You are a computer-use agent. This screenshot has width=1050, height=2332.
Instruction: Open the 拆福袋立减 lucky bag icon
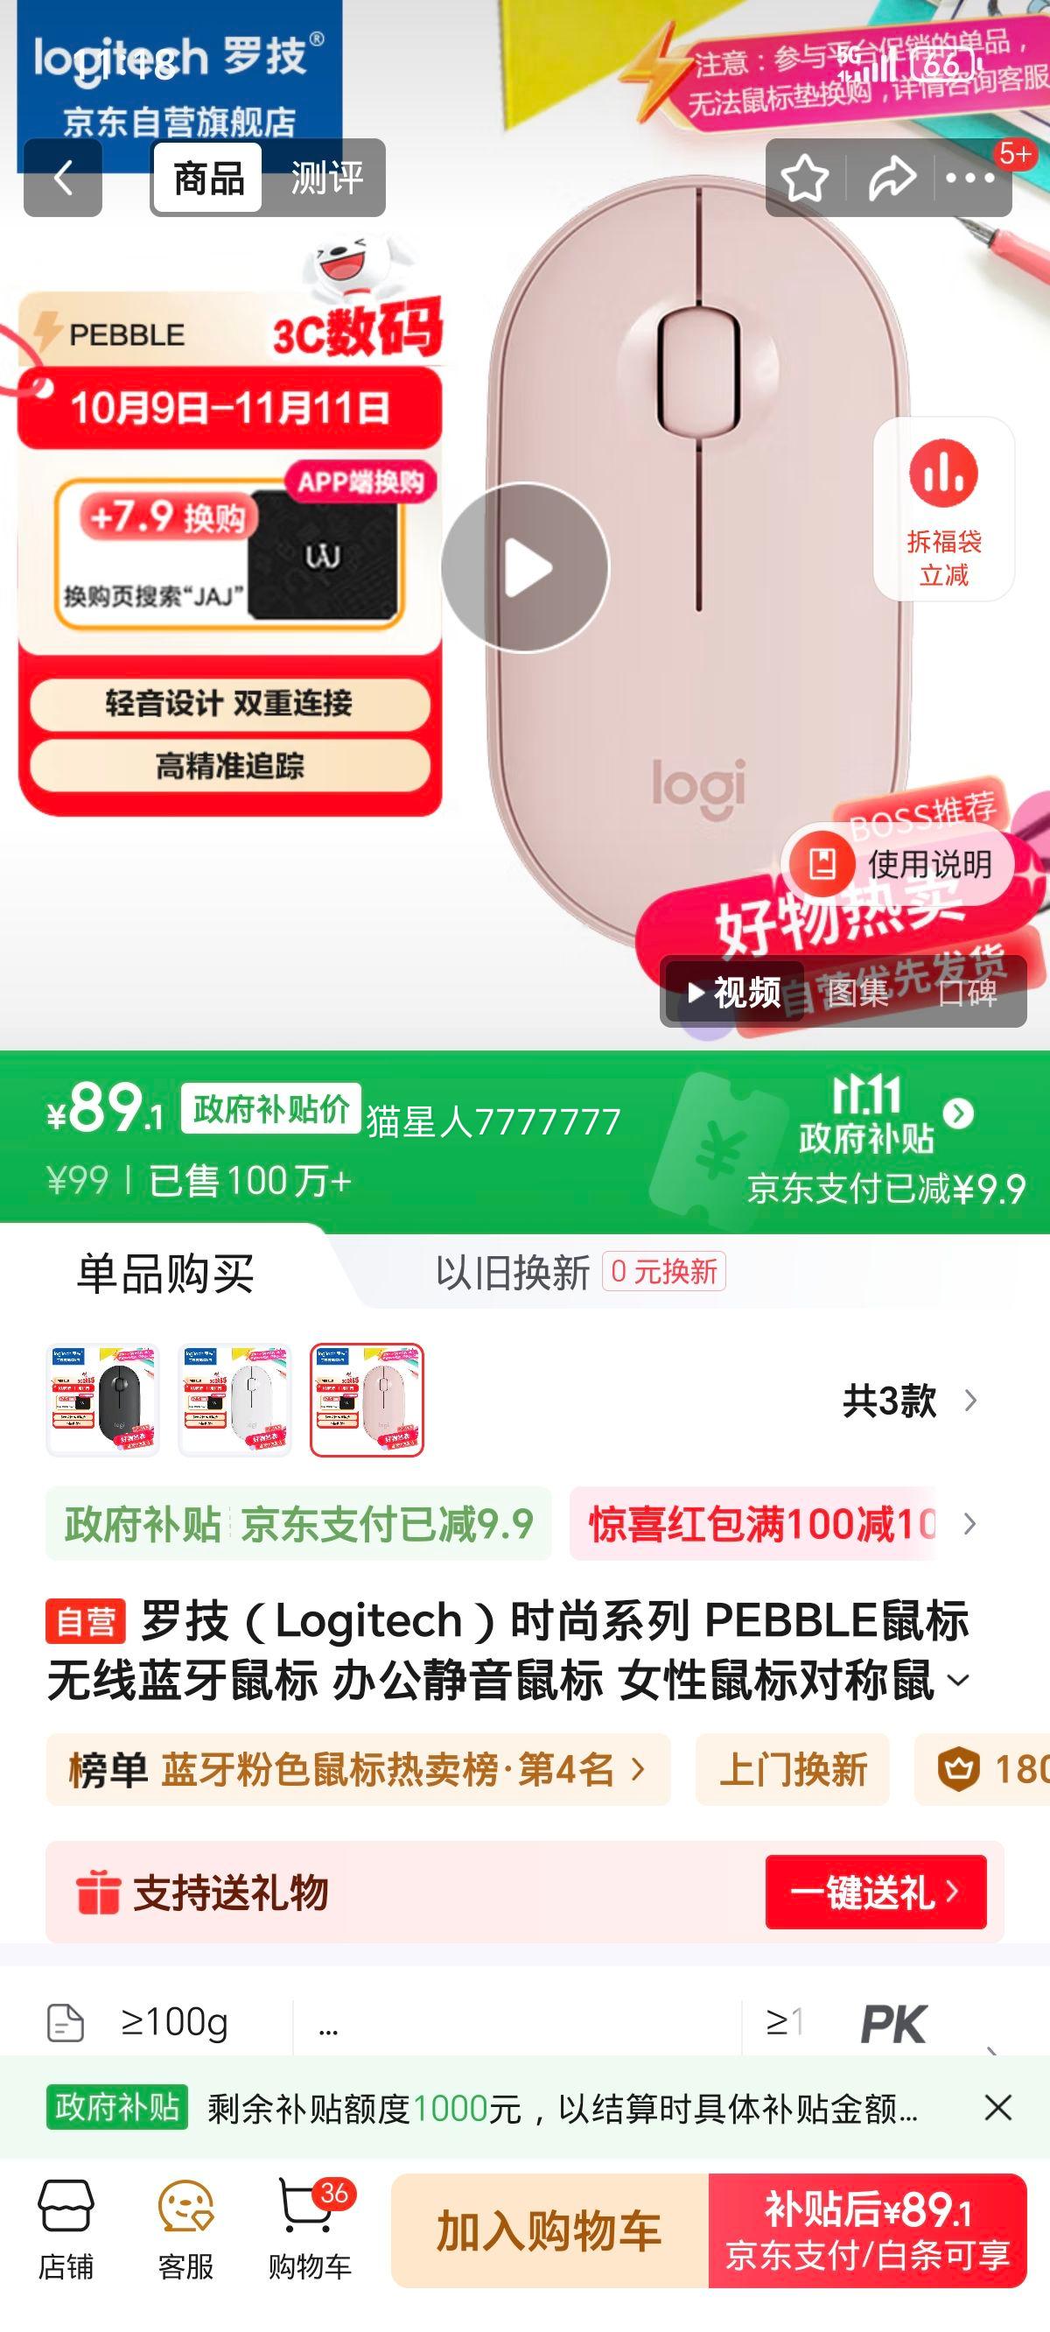pos(943,509)
